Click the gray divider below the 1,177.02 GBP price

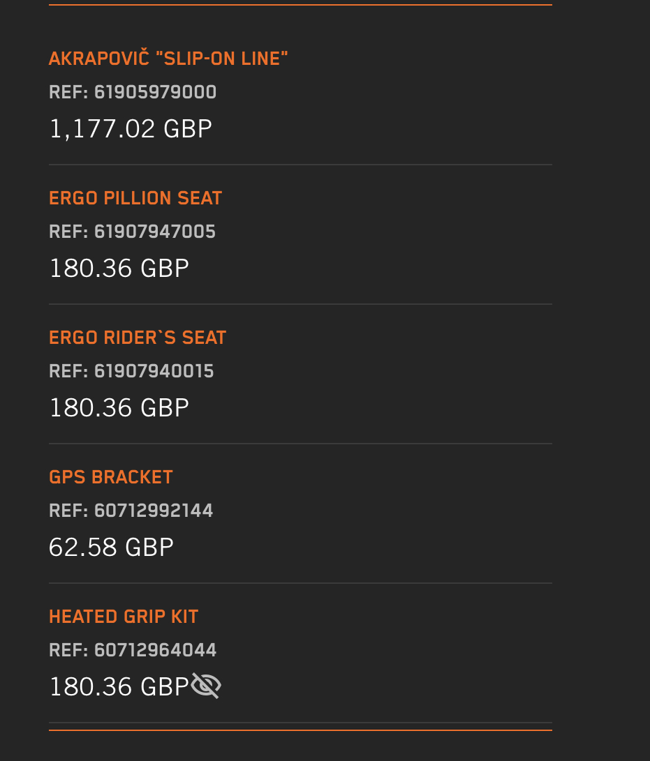[x=300, y=165]
